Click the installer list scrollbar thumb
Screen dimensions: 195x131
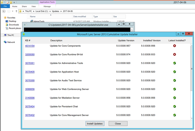pyautogui.click(x=192, y=69)
